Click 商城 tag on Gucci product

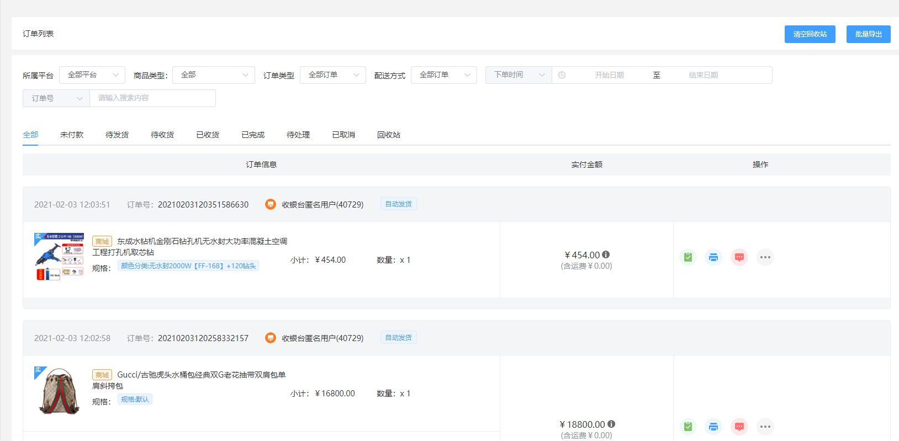pyautogui.click(x=102, y=375)
